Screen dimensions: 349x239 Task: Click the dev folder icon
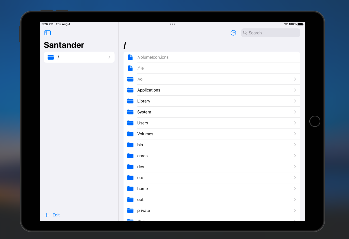point(131,167)
